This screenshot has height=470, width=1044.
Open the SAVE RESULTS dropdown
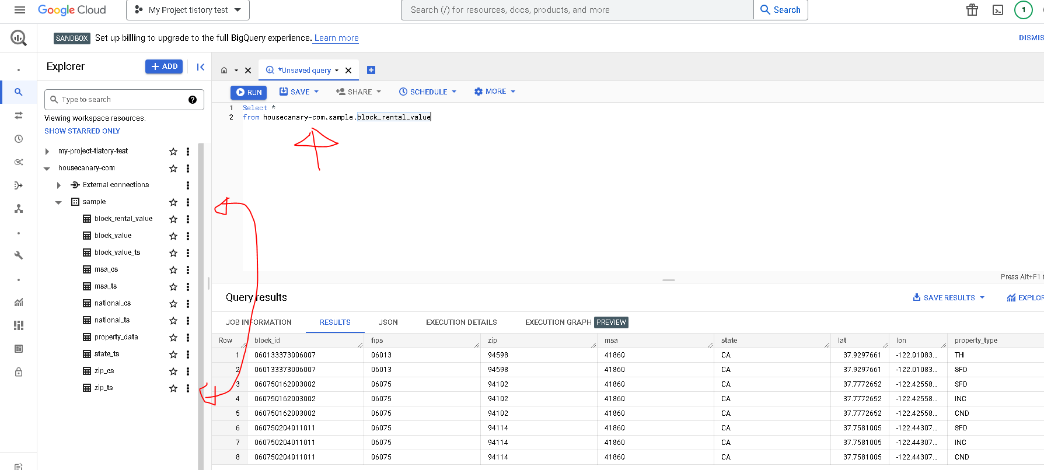coord(949,297)
